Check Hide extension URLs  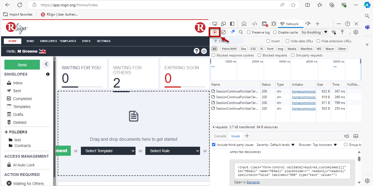(x=318, y=41)
